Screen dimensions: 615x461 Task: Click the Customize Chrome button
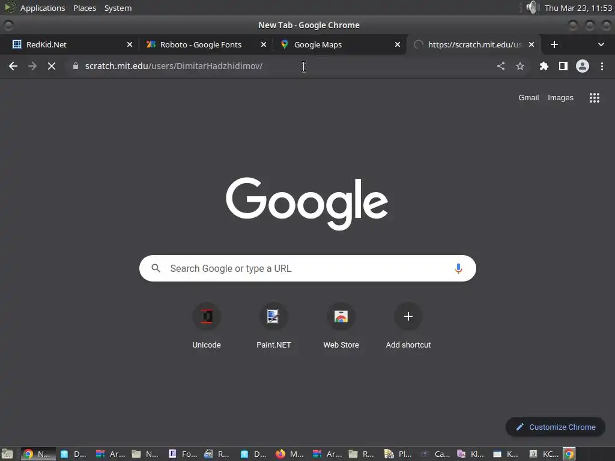[x=556, y=427]
